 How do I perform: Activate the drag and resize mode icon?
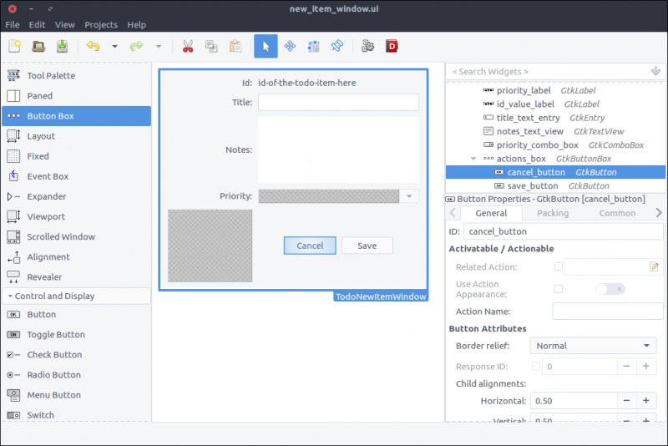click(x=290, y=47)
